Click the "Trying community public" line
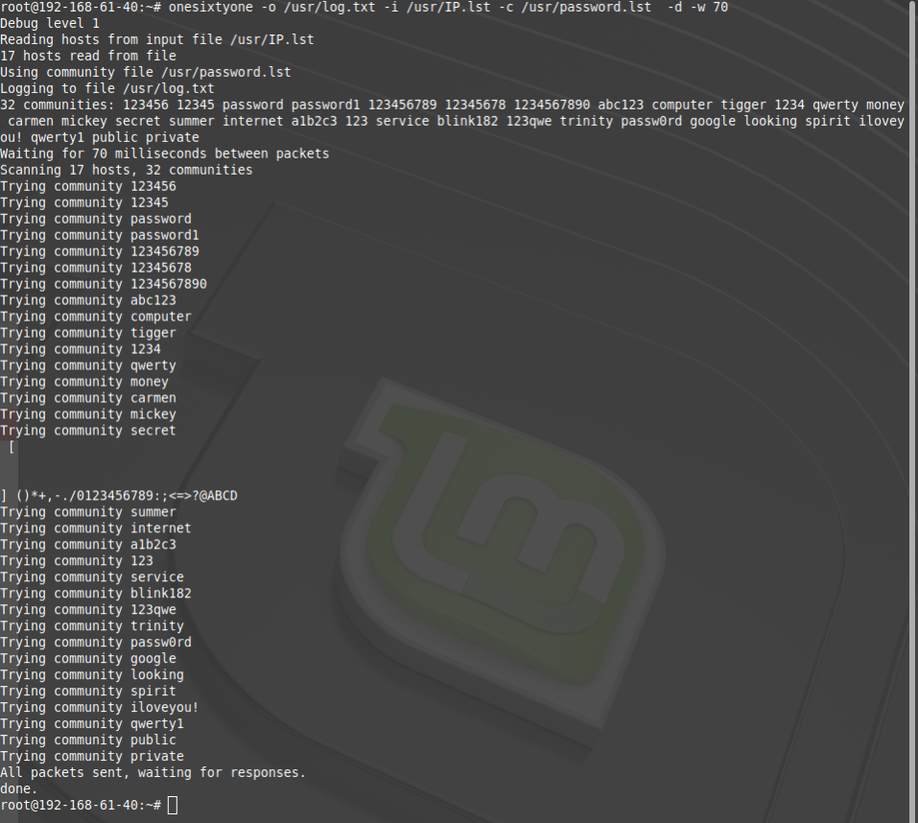This screenshot has height=823, width=918. click(88, 740)
